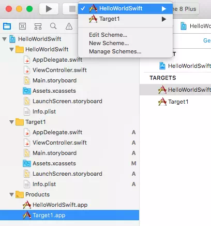Click the Target1.app application icon
211x226 pixels.
click(x=27, y=215)
